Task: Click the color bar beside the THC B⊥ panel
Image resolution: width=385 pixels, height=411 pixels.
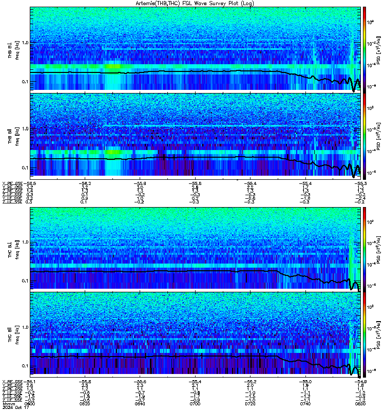Action: pos(364,249)
